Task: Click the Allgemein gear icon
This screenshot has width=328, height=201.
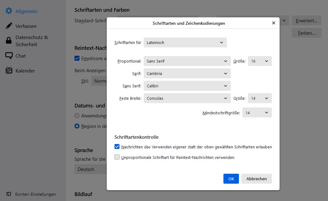Action: click(9, 11)
